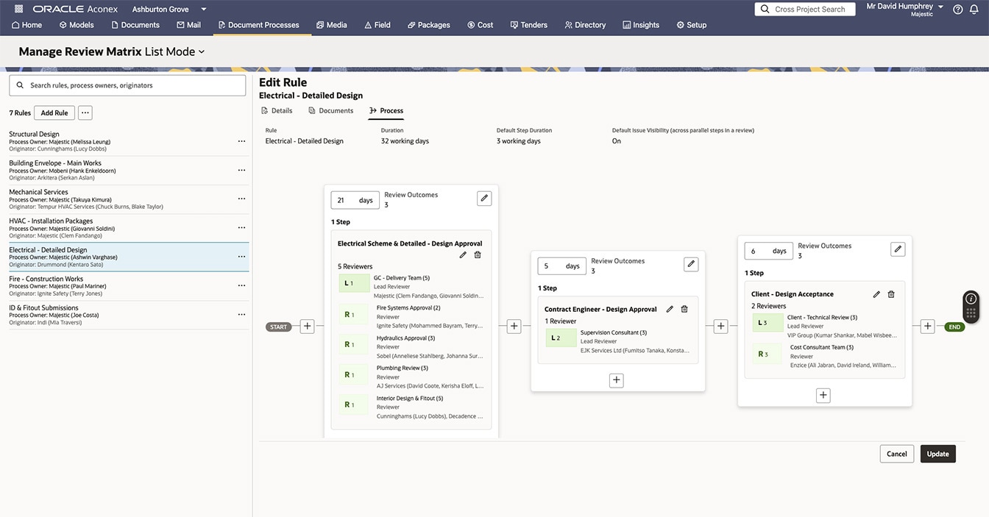Click the Add Rule button

[x=53, y=112]
